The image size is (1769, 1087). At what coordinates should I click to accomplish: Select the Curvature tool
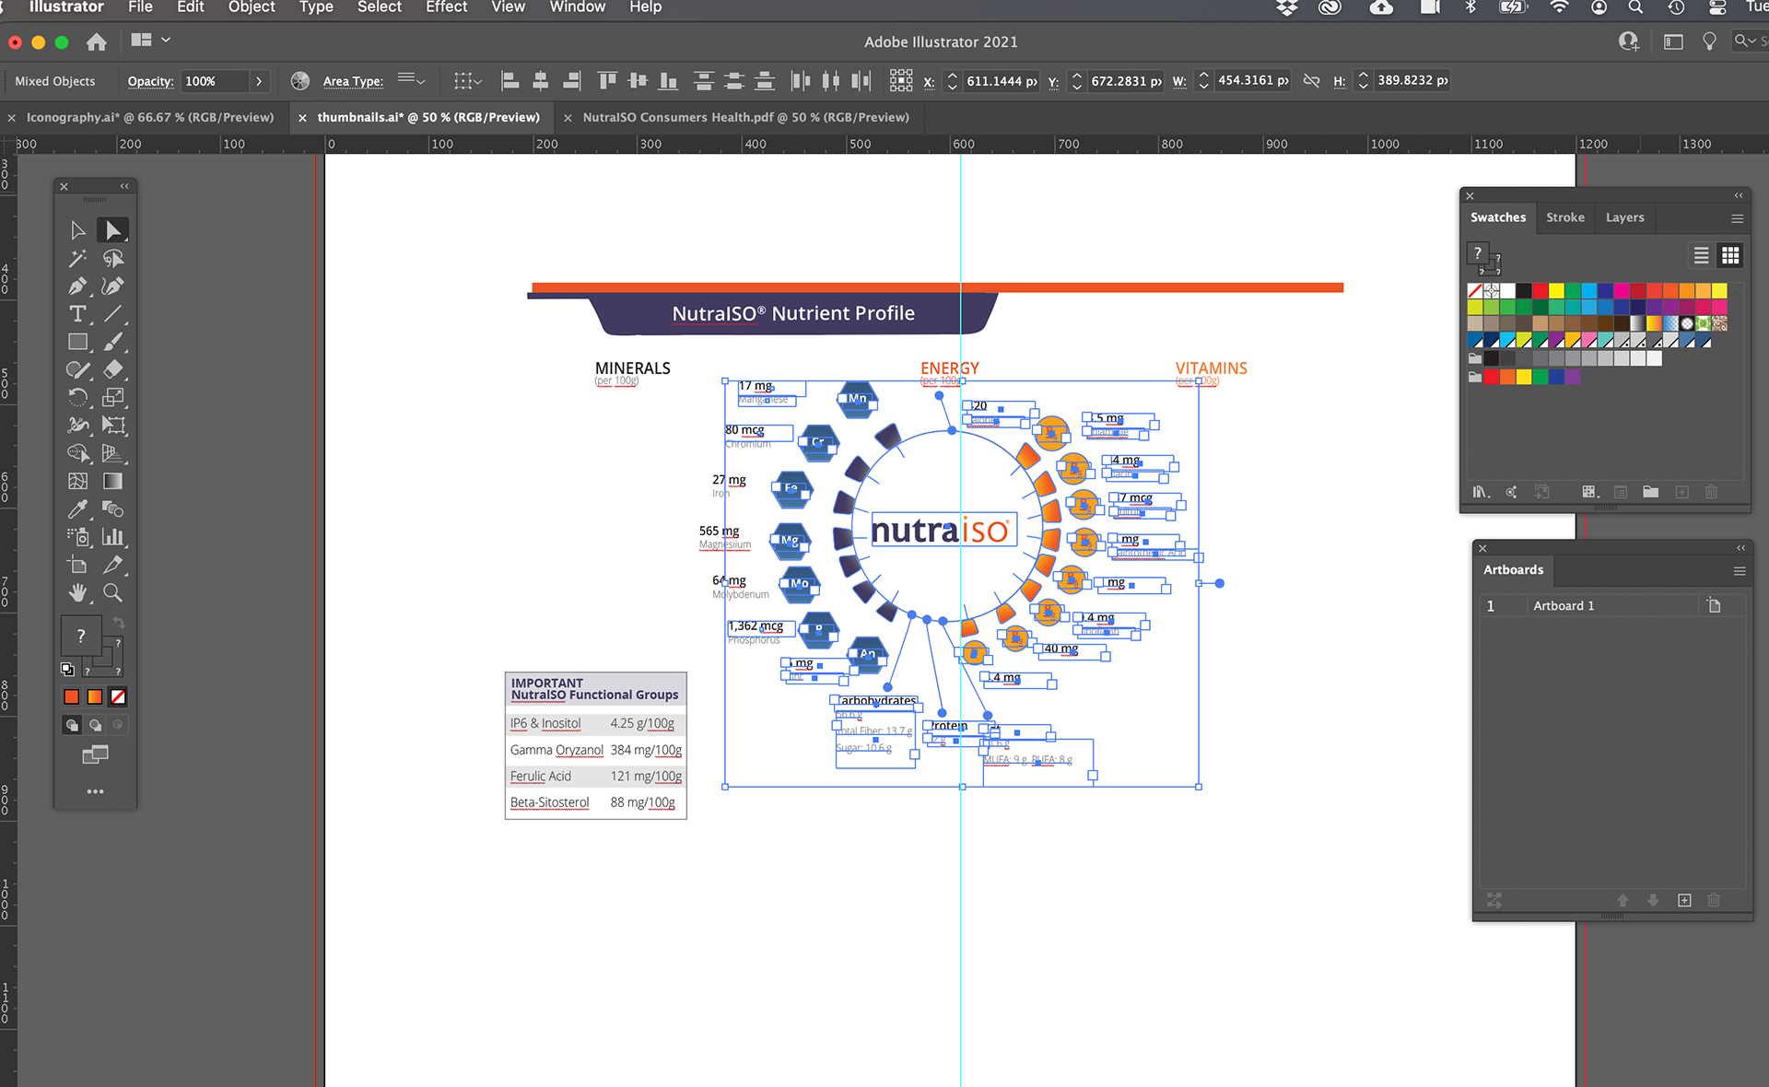[113, 286]
